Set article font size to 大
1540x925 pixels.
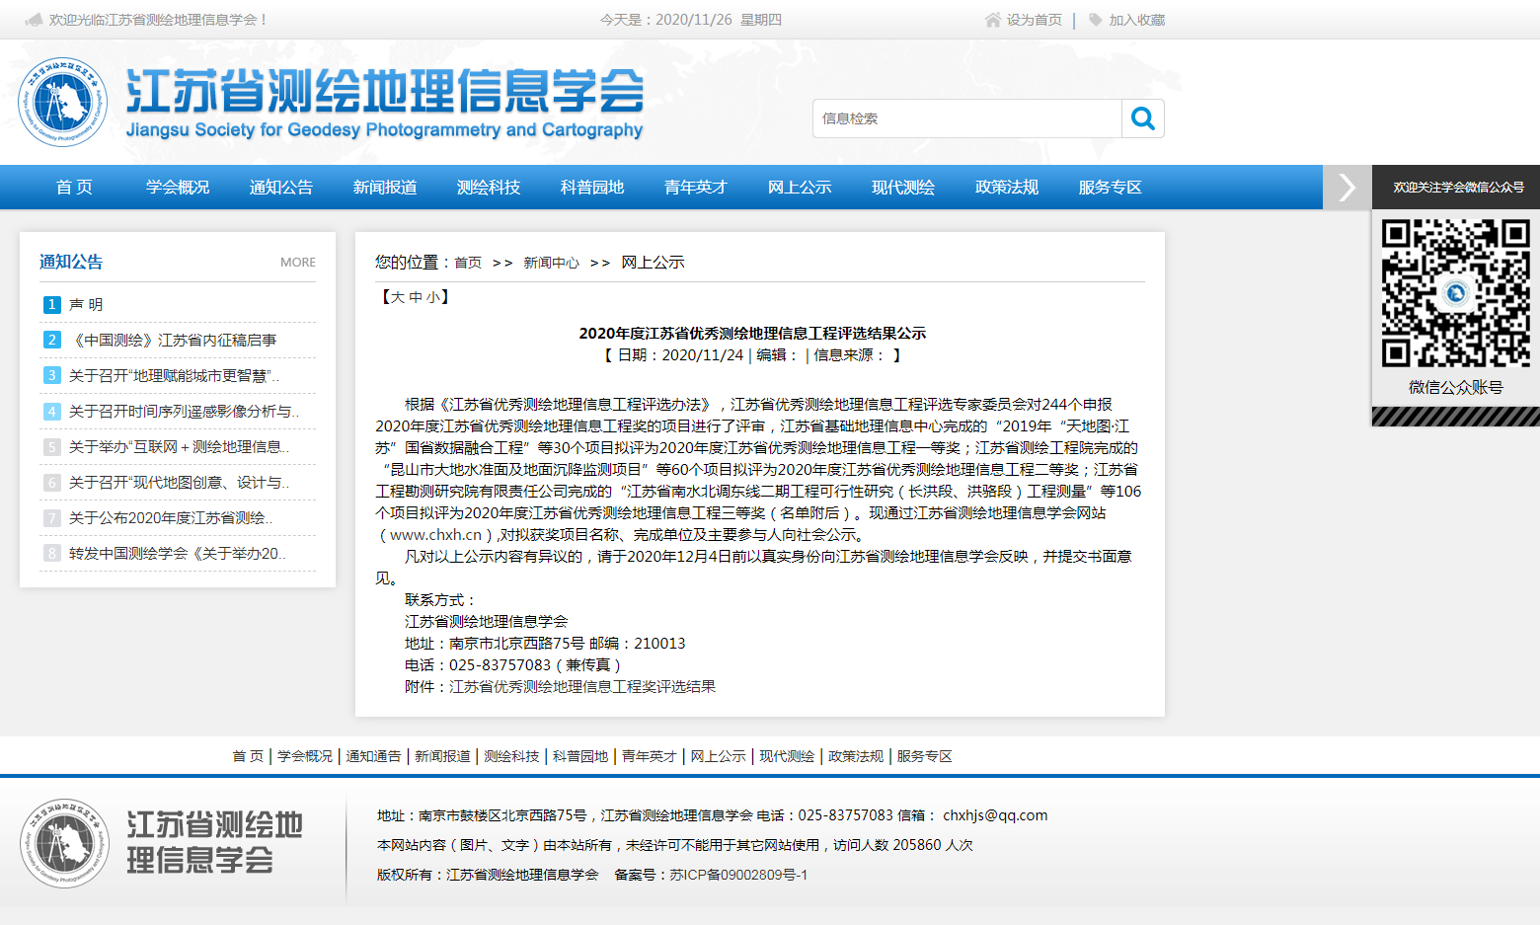(x=397, y=297)
